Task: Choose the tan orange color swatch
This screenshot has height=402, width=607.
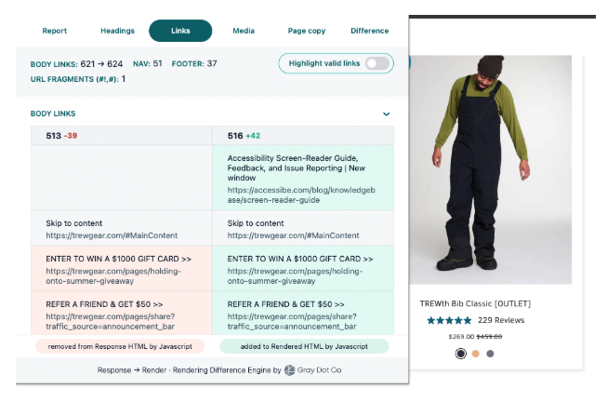Action: [476, 354]
